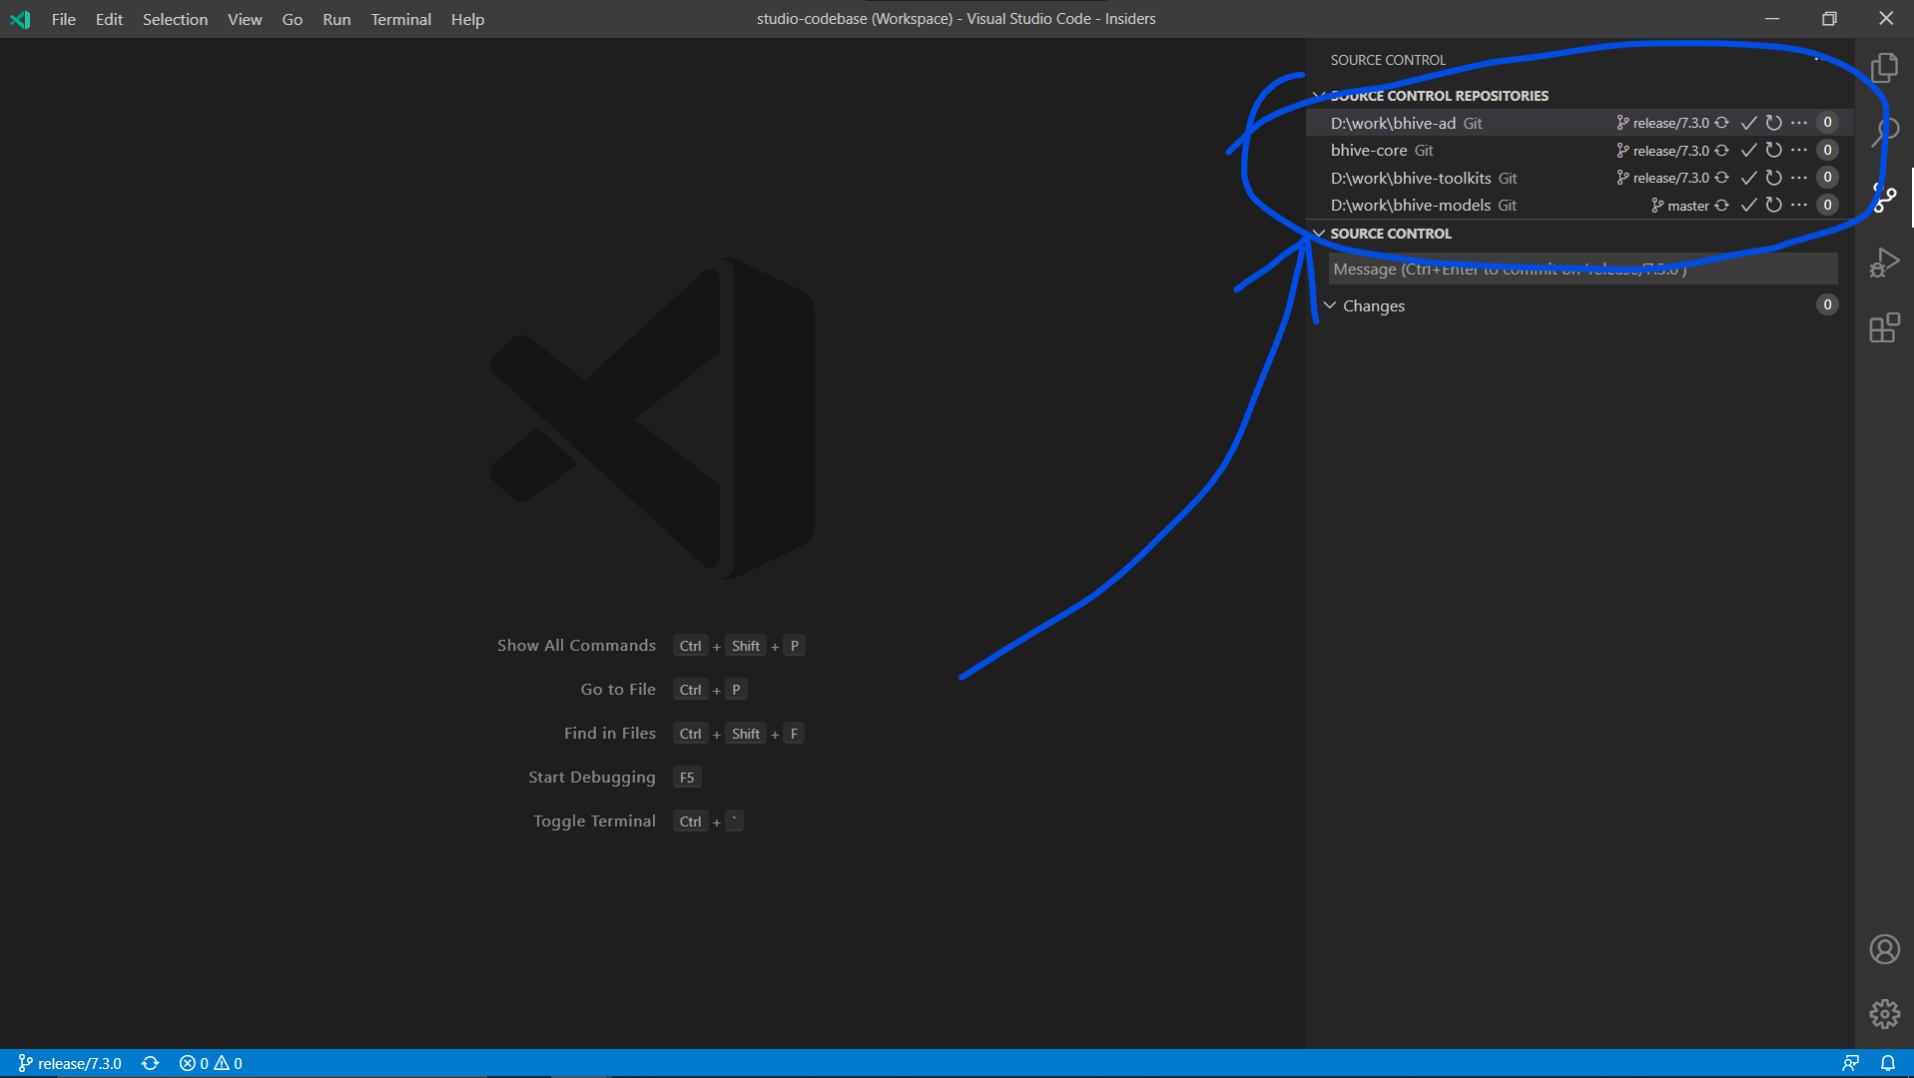The width and height of the screenshot is (1914, 1078).
Task: Open the More Actions menu for bhive-ad repository
Action: tap(1800, 122)
